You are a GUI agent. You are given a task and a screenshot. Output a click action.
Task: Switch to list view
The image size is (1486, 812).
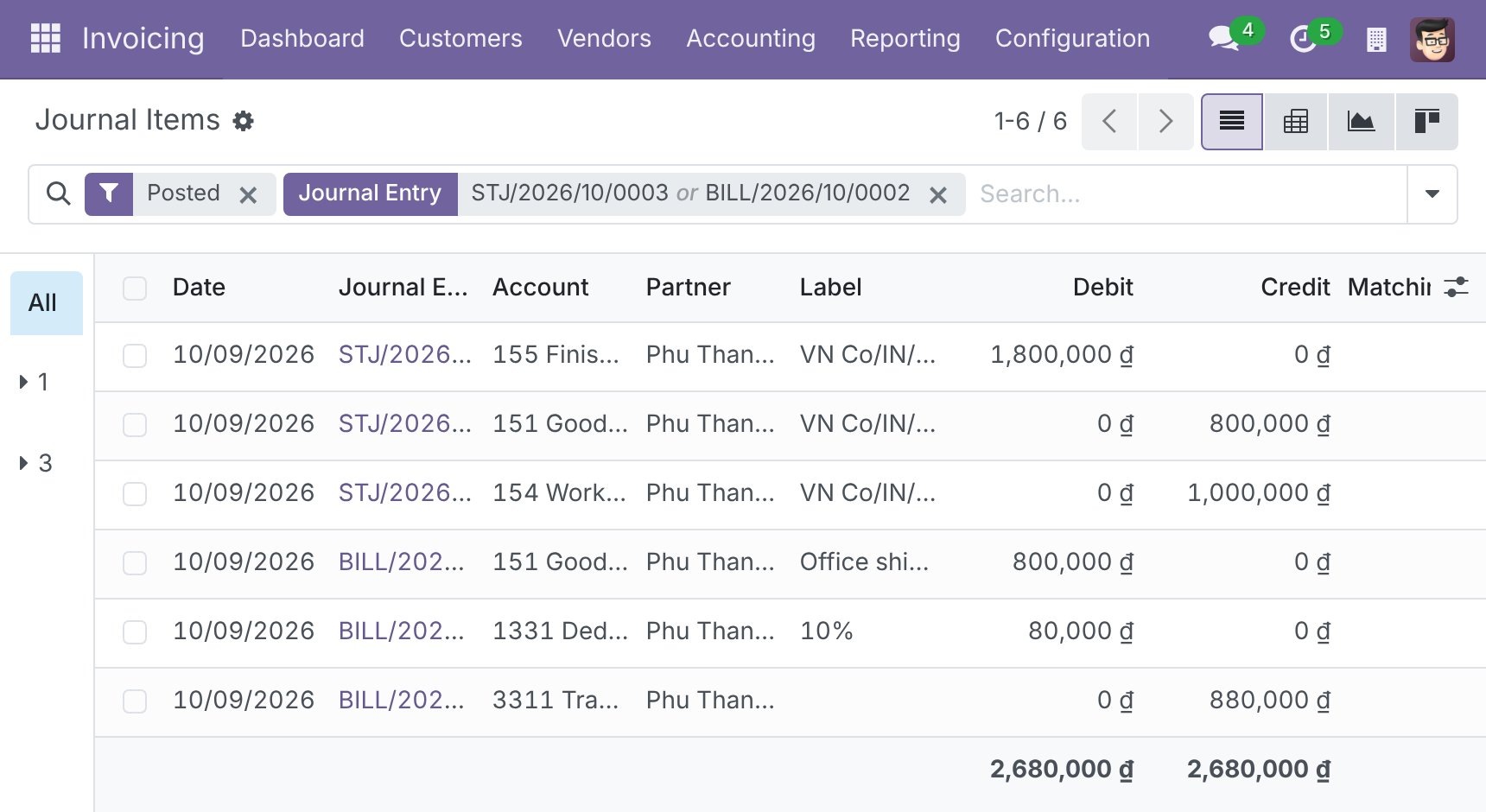click(1232, 121)
